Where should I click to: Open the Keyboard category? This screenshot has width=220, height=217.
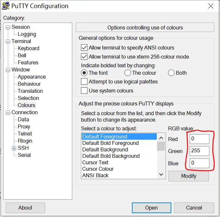tap(28, 49)
